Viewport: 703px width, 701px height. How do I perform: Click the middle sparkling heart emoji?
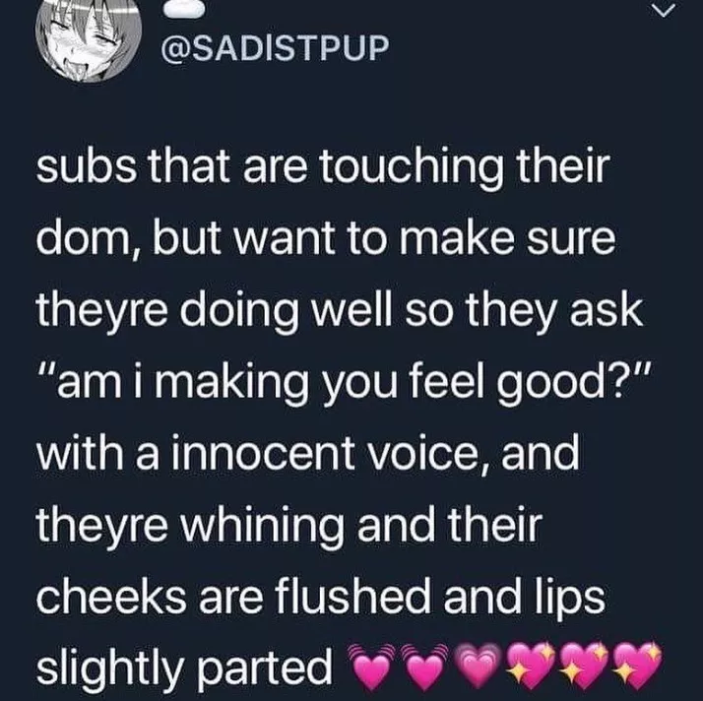click(585, 666)
